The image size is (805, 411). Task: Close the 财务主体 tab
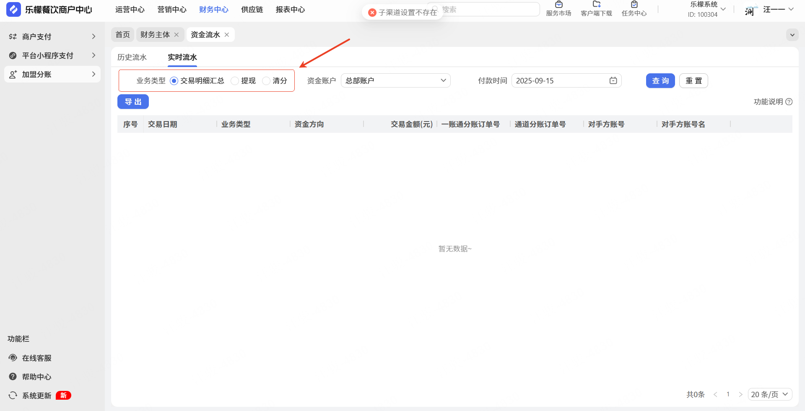[x=177, y=35]
